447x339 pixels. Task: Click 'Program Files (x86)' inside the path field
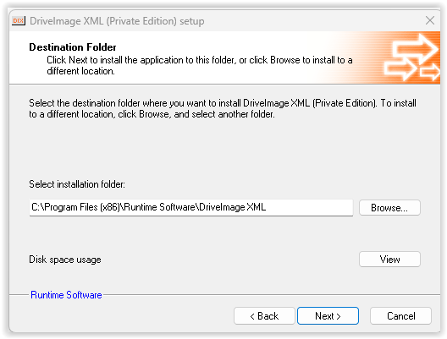click(82, 207)
